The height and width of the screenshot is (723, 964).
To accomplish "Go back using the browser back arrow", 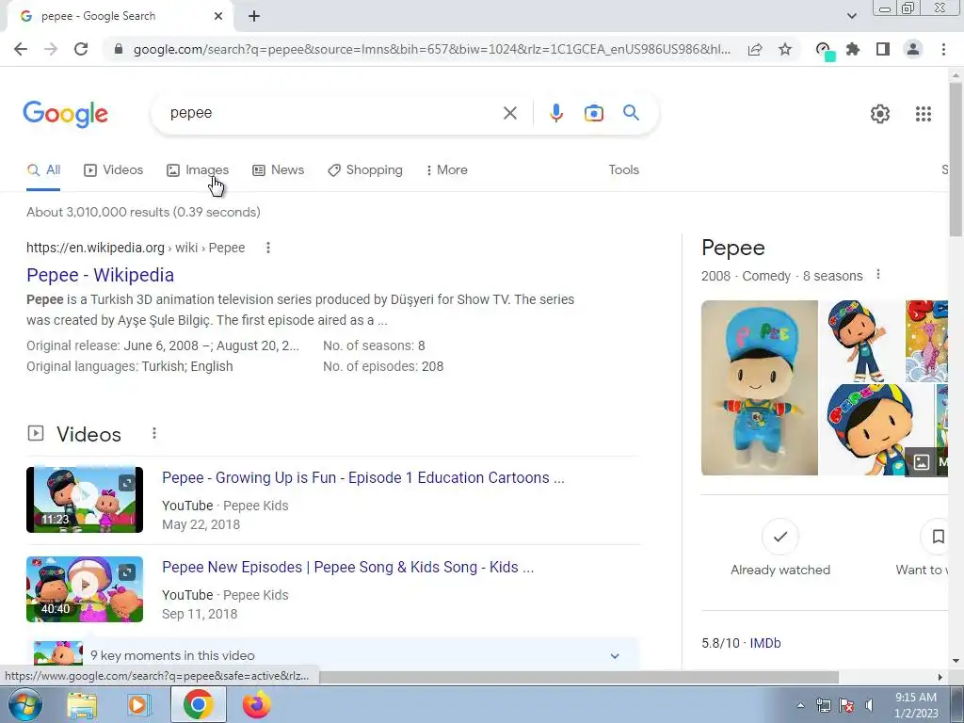I will (x=21, y=49).
